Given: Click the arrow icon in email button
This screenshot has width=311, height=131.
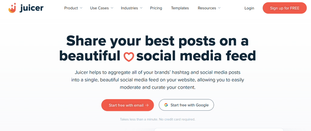Looking at the screenshot, I should pyautogui.click(x=147, y=105).
